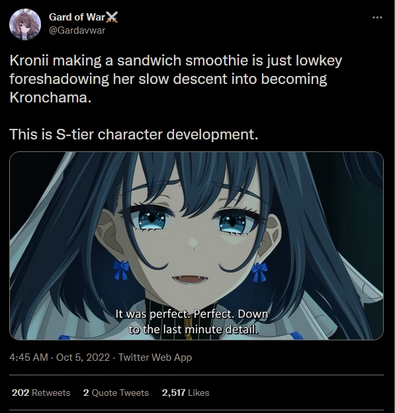Open the @Gardavwar handle link
This screenshot has width=395, height=413.
pyautogui.click(x=77, y=30)
